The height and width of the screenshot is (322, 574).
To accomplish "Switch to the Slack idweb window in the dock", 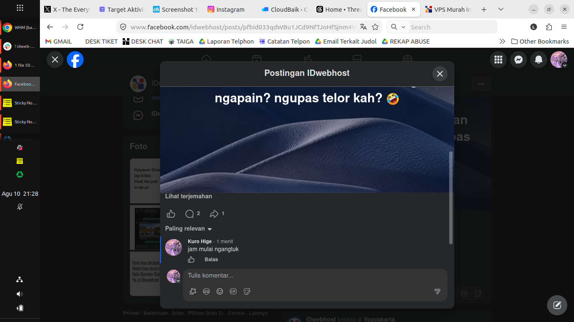I will 20,47.
